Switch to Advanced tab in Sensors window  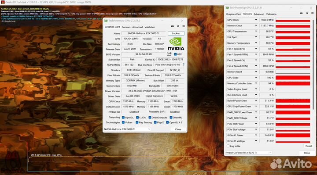pos(259,14)
